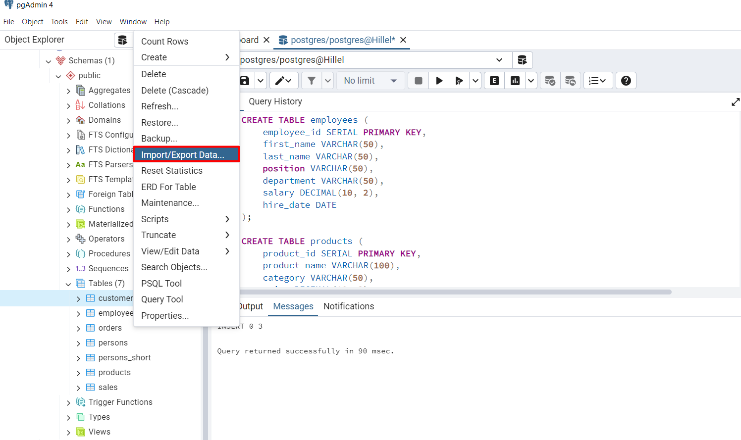Switch to the Notifications tab
Screen dimensions: 741x440
click(x=348, y=306)
